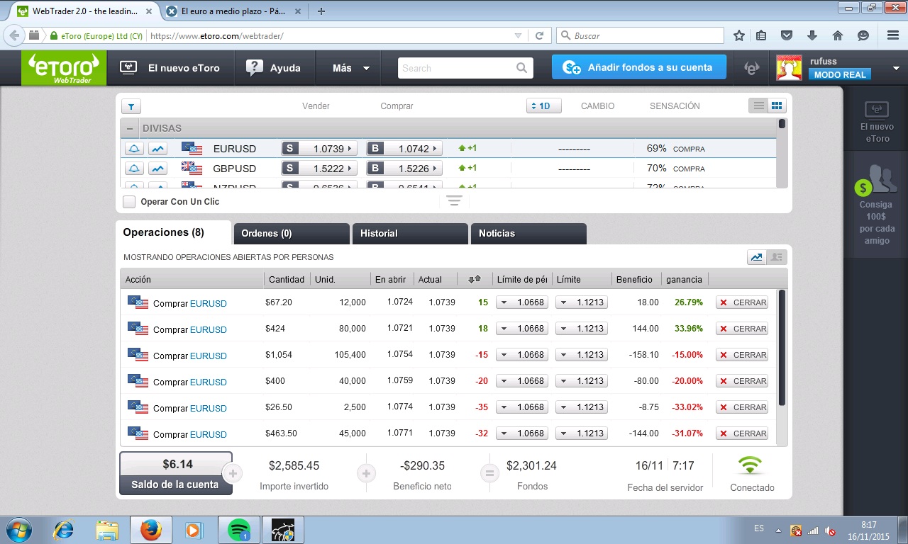Click the magnifier icon in eToro search

[x=522, y=68]
